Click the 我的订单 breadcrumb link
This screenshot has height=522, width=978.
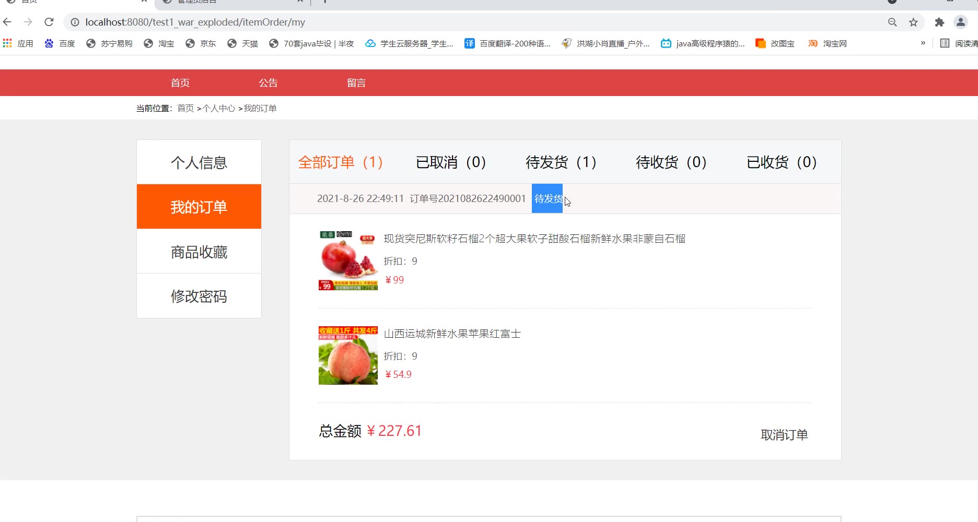pyautogui.click(x=260, y=108)
